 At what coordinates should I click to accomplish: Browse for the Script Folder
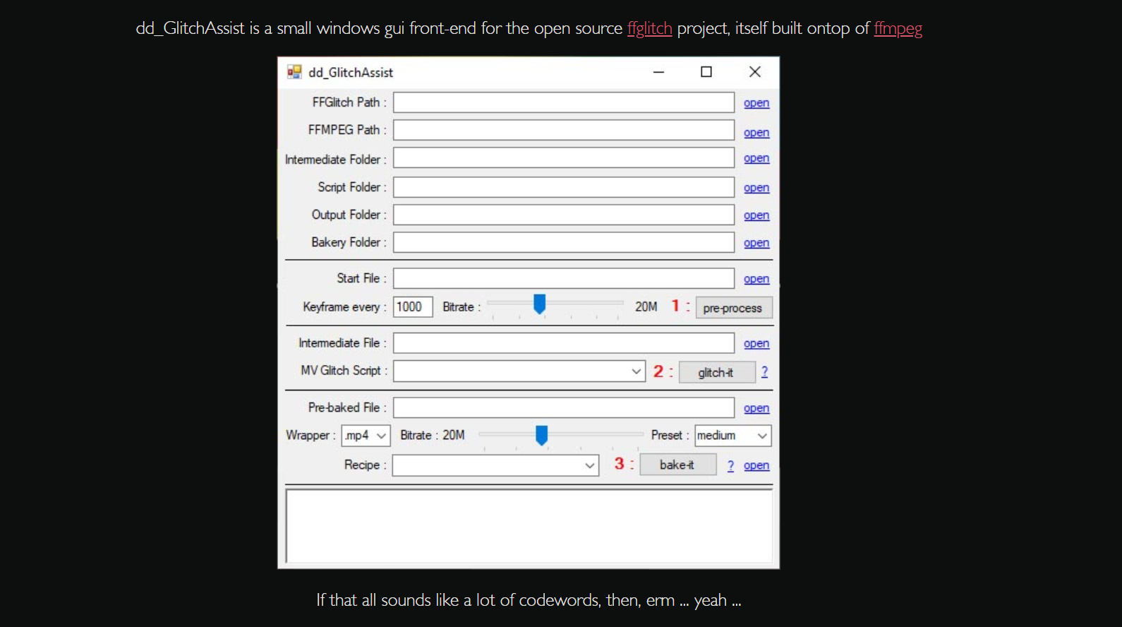756,188
